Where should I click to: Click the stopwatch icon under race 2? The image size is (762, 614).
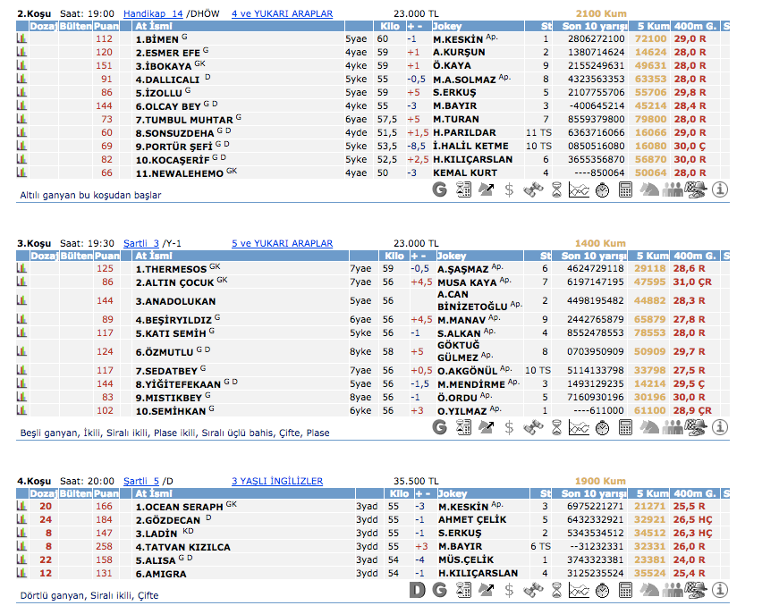[x=603, y=189]
